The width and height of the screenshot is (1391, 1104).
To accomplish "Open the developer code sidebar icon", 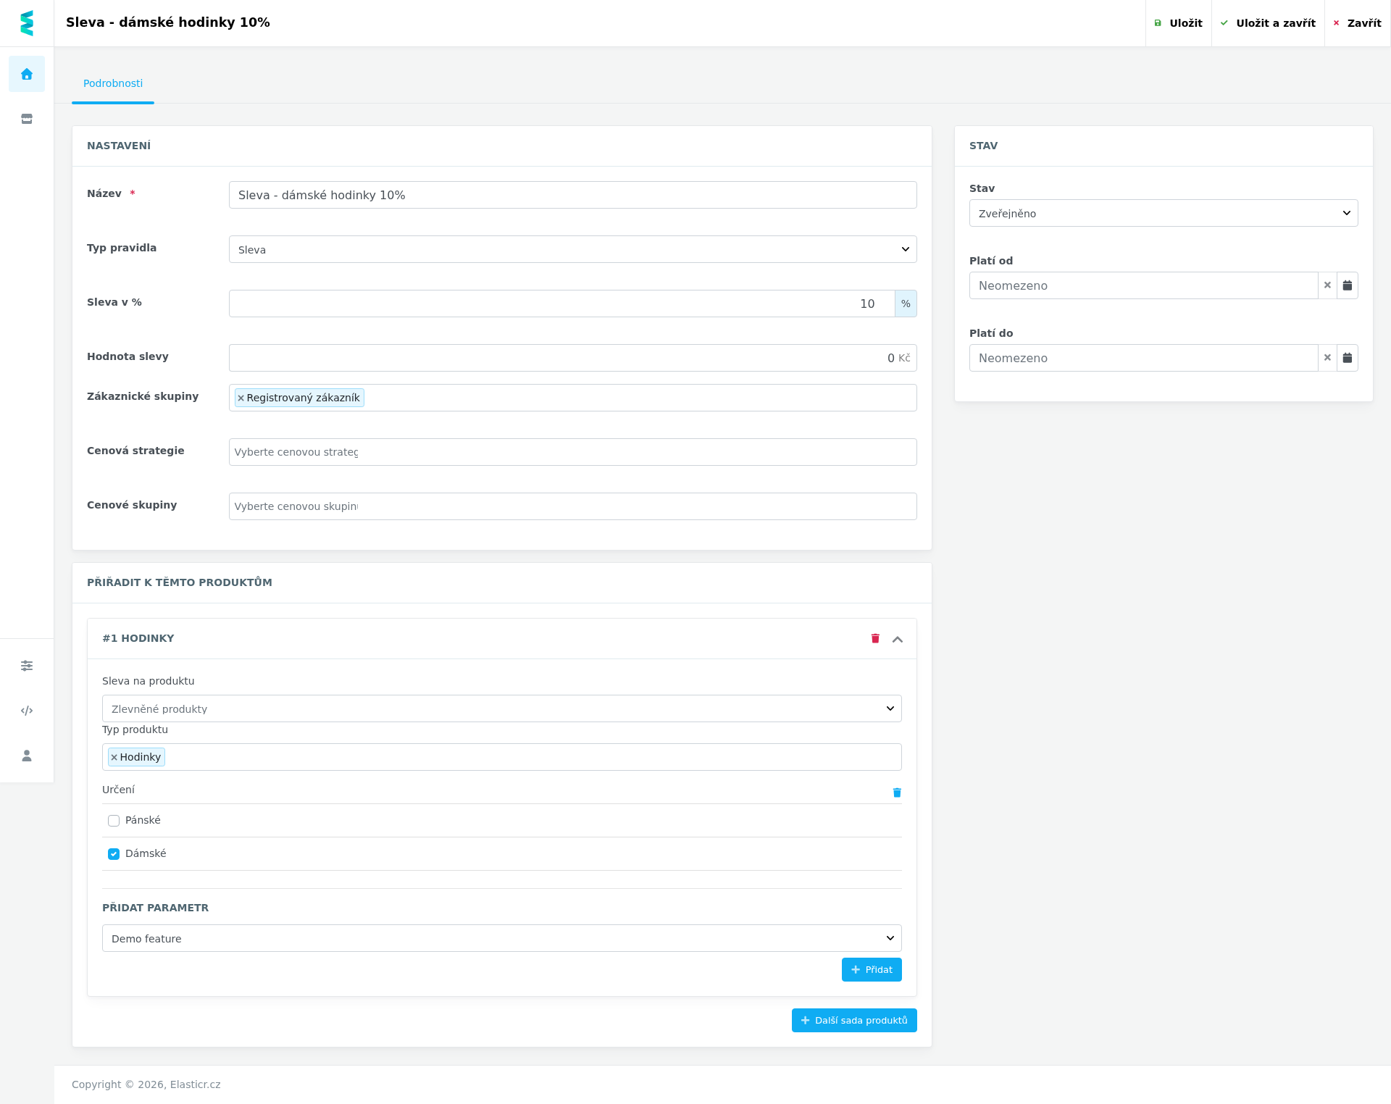I will click(27, 711).
